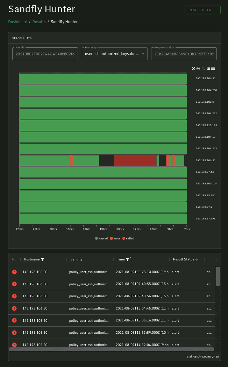Click the Property Value input field
Screen dimensions: 228x367
tap(184, 54)
